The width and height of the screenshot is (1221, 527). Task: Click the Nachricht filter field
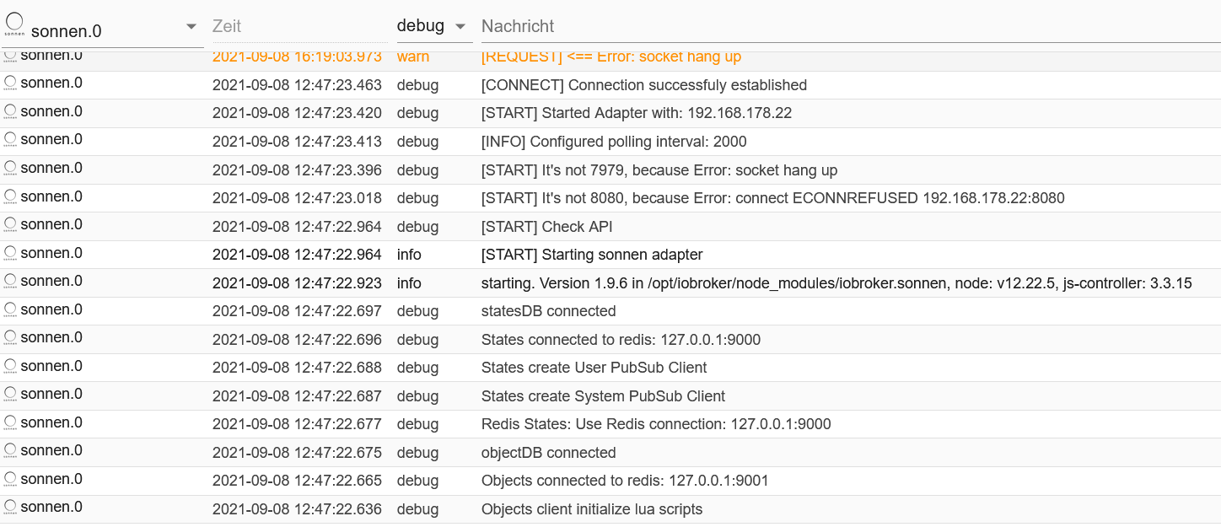point(843,26)
